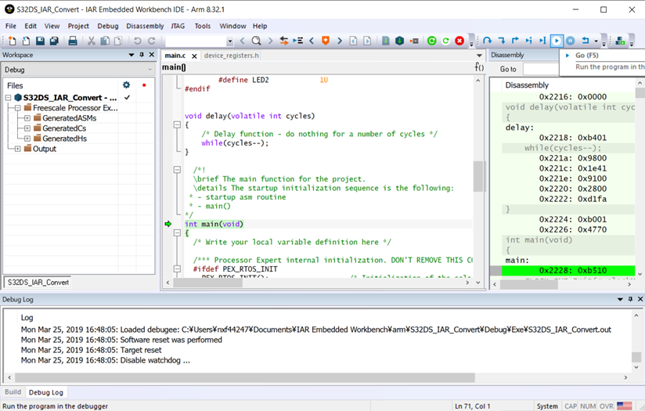Click the Save All toolbar icon
This screenshot has width=645, height=411.
[x=54, y=41]
